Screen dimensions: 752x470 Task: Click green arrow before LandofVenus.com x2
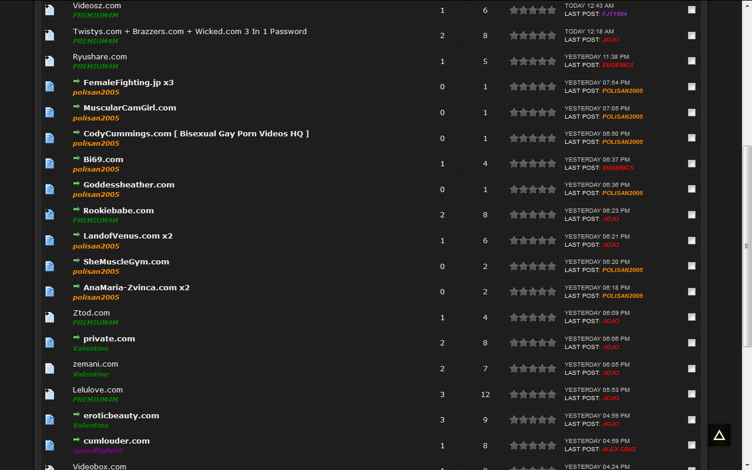[x=76, y=235]
